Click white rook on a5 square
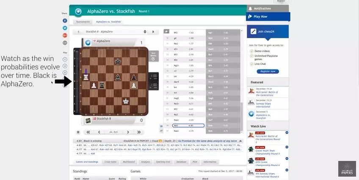Image resolution: width=359 pixels, height=180 pixels. click(x=86, y=77)
